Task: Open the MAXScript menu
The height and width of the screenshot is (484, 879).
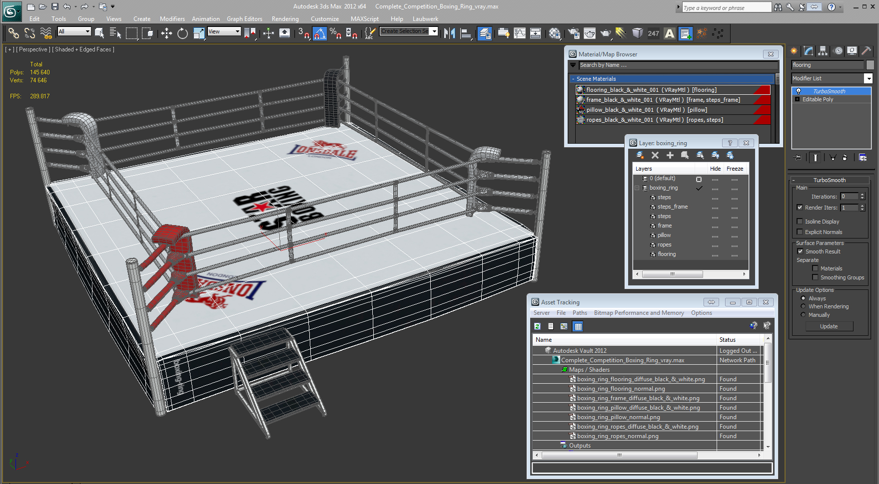Action: point(365,19)
